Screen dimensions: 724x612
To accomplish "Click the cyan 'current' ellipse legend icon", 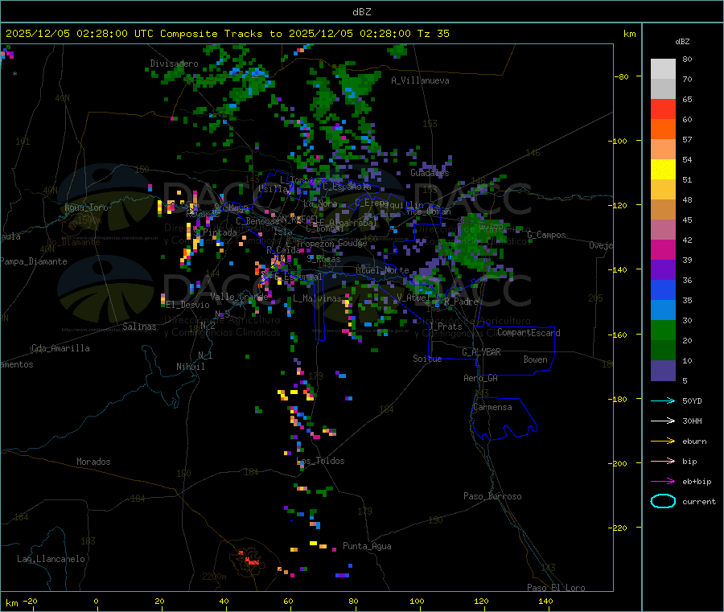I will coord(663,501).
